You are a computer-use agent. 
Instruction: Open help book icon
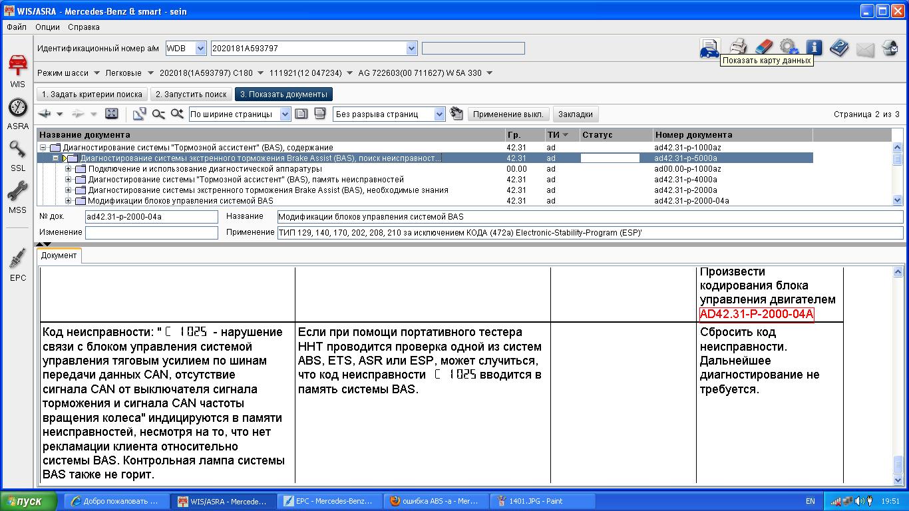coord(839,48)
